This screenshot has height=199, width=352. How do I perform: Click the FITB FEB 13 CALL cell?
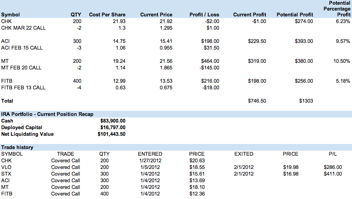click(23, 88)
